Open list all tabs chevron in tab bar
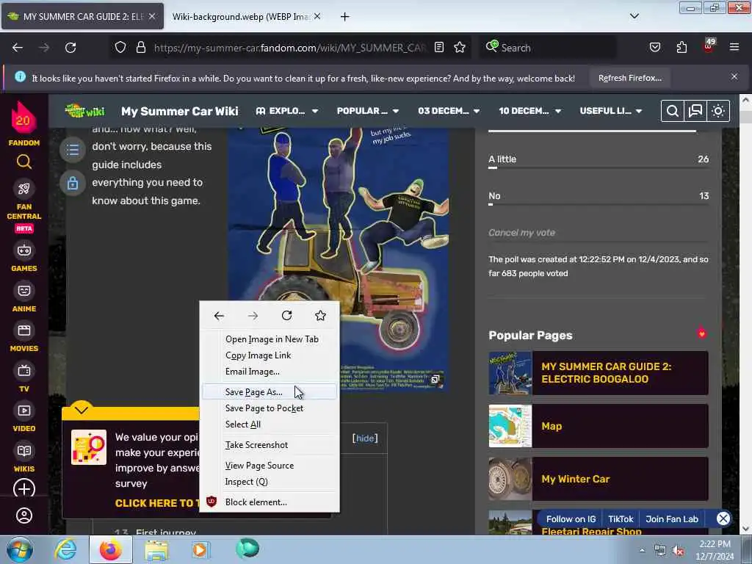Screen dimensions: 752x564 click(634, 16)
